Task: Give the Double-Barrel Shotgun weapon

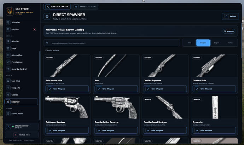Action: [165, 130]
